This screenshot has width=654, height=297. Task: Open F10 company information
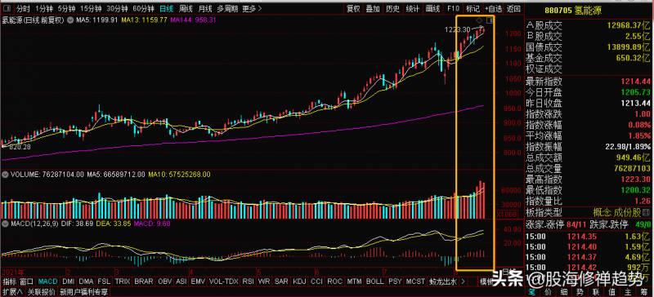(453, 8)
